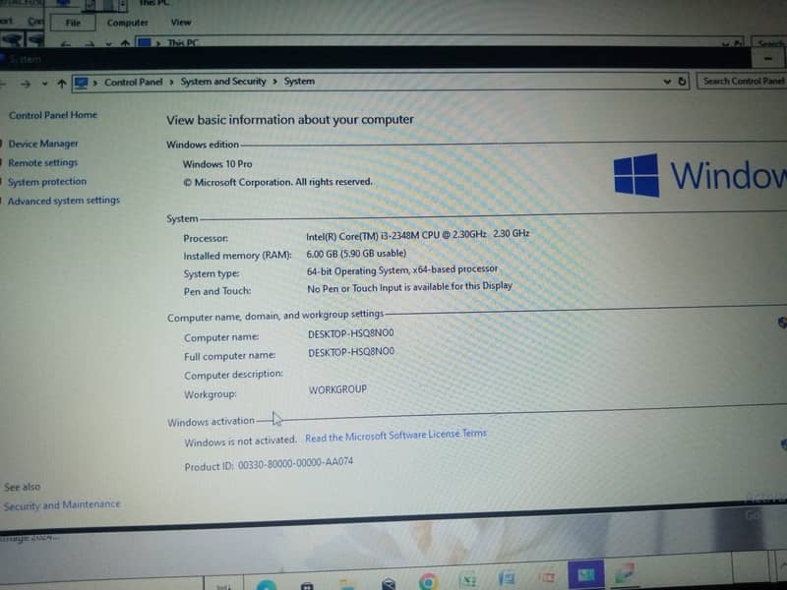The width and height of the screenshot is (787, 590).
Task: Click the Search Control Panel box
Action: (x=743, y=82)
